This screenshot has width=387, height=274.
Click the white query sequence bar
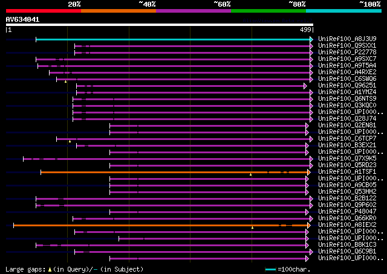point(160,25)
